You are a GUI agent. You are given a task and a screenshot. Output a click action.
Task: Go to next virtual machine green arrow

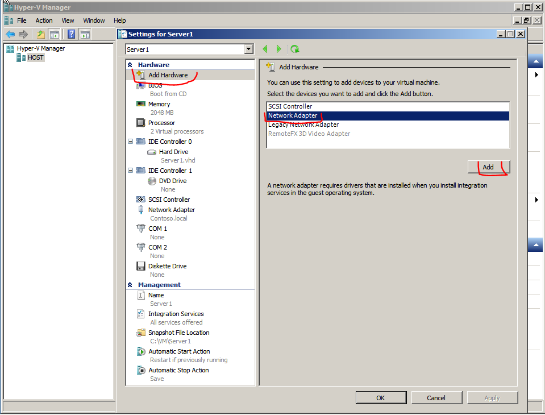[279, 49]
